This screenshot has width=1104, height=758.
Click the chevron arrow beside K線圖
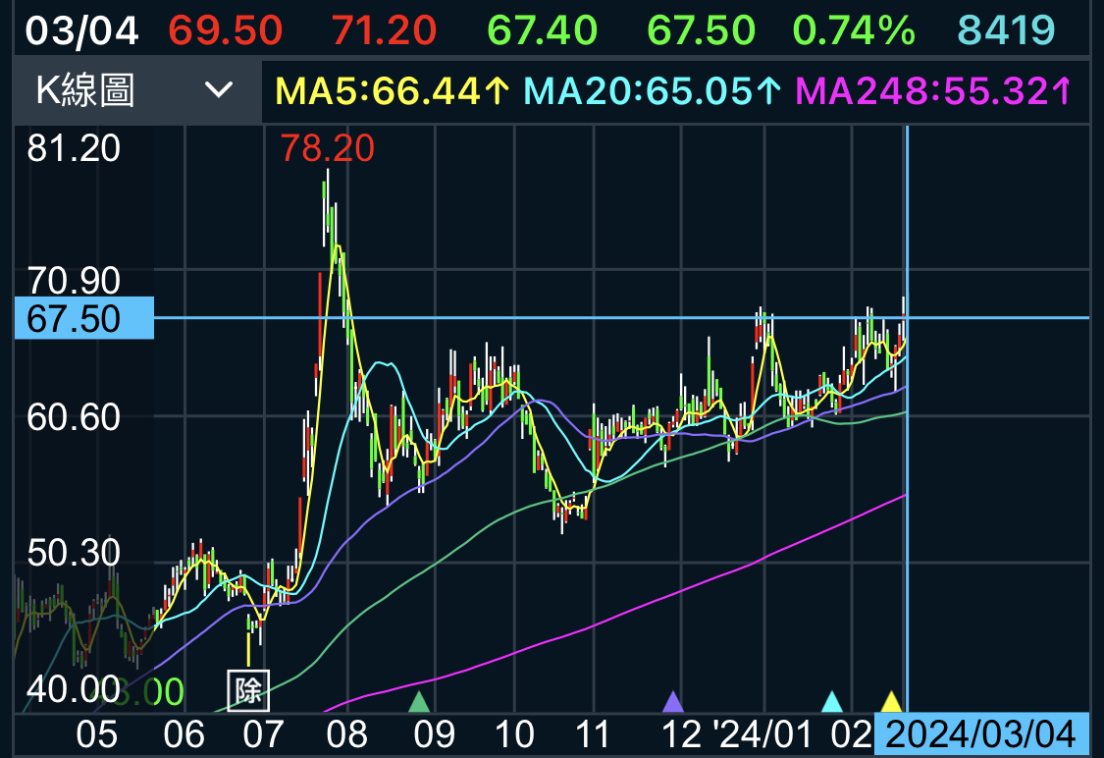218,91
